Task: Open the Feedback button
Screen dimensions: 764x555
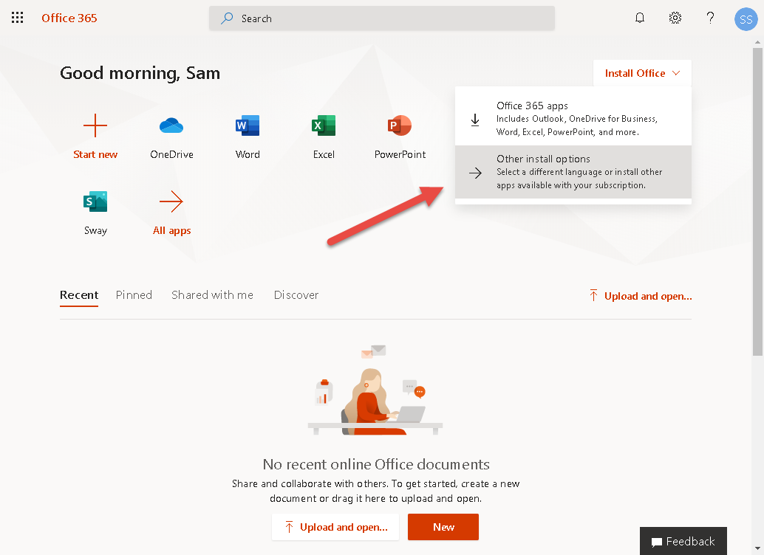Action: click(x=683, y=542)
